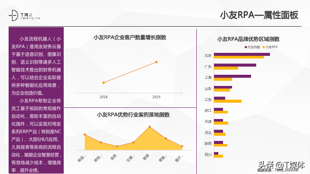Click the purple 行业均值 bar for 上海
Image resolution: width=310 pixels, height=174 pixels.
click(232, 76)
